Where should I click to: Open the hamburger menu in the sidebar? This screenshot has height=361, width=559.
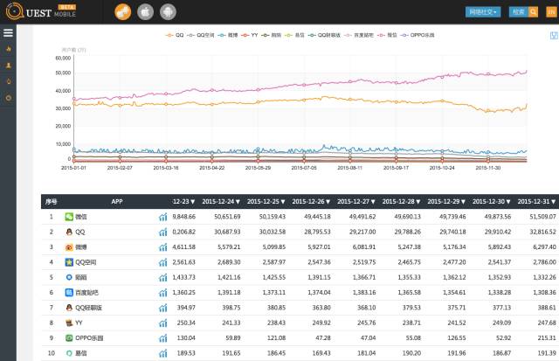(x=8, y=33)
